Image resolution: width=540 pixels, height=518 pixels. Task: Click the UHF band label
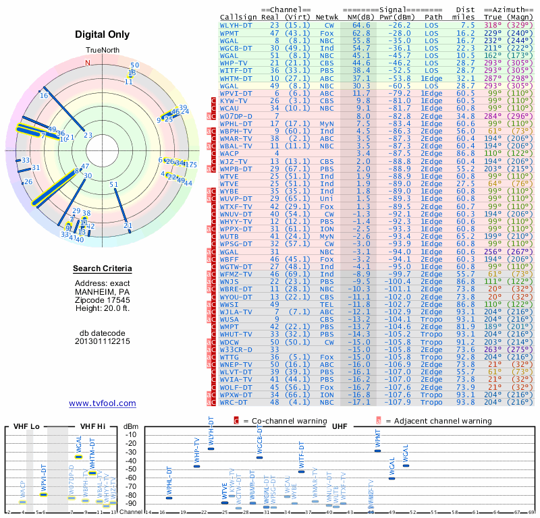point(340,426)
